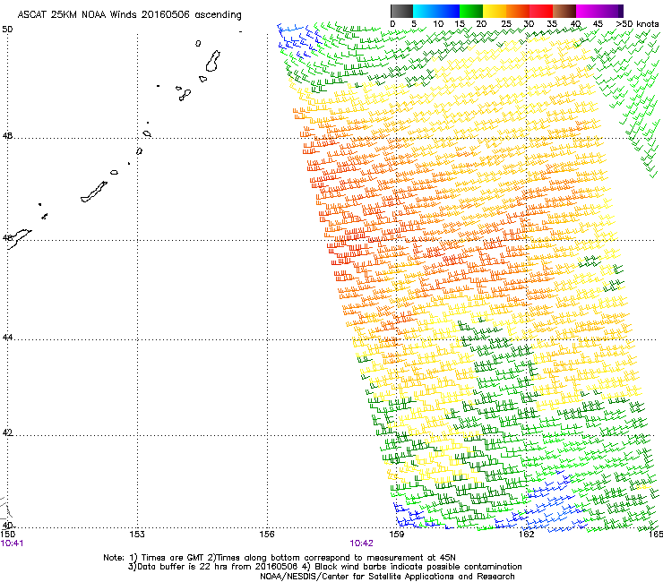
Task: Click the island outline at the 46N left edge
Action: tap(19, 238)
